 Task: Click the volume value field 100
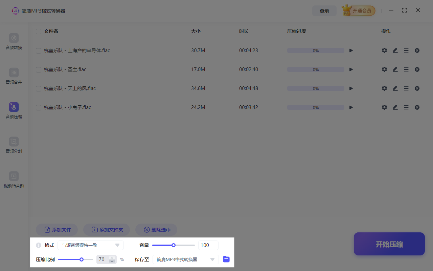pos(208,245)
